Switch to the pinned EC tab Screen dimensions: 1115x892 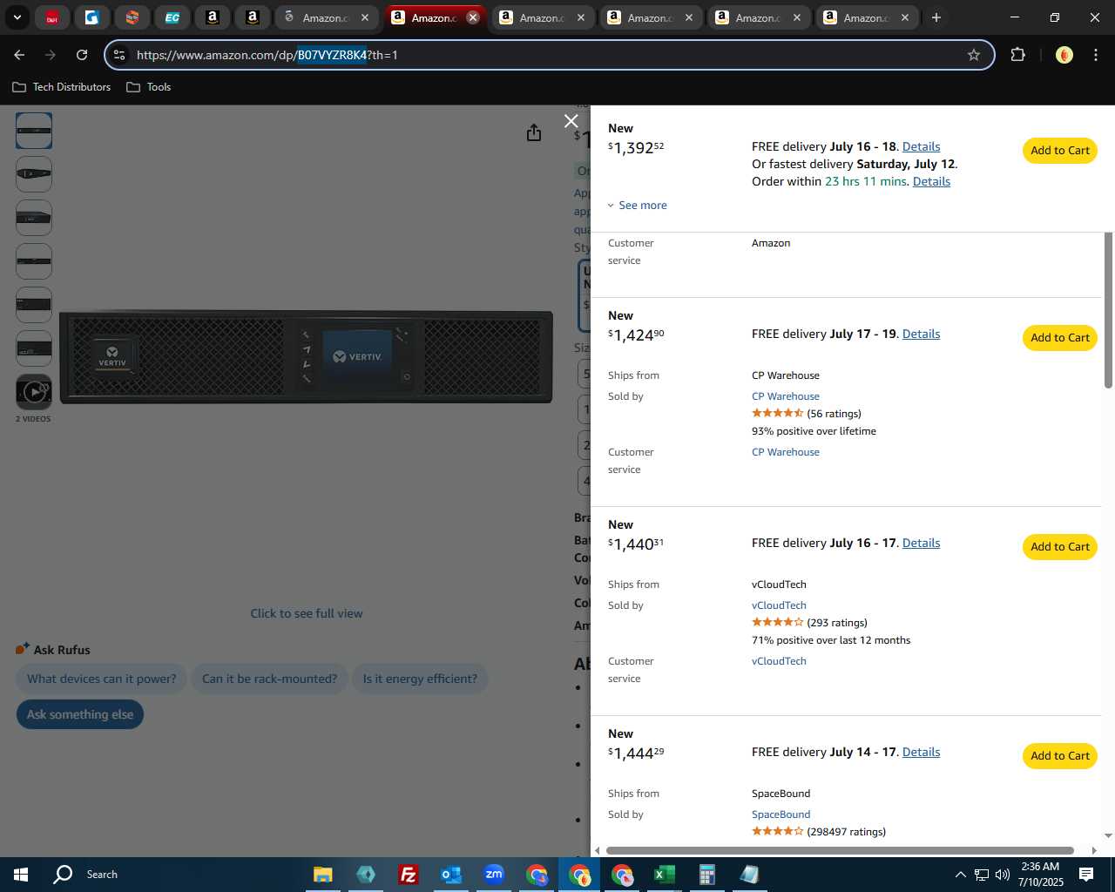tap(172, 17)
